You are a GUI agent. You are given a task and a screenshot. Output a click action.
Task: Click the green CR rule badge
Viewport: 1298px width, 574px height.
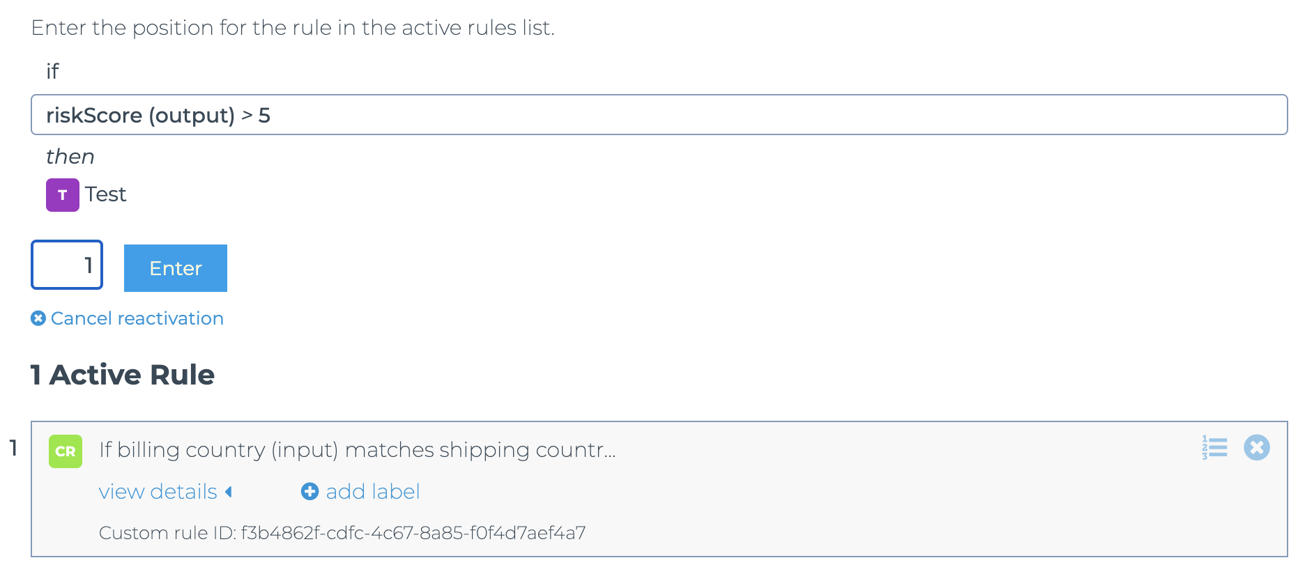tap(66, 451)
